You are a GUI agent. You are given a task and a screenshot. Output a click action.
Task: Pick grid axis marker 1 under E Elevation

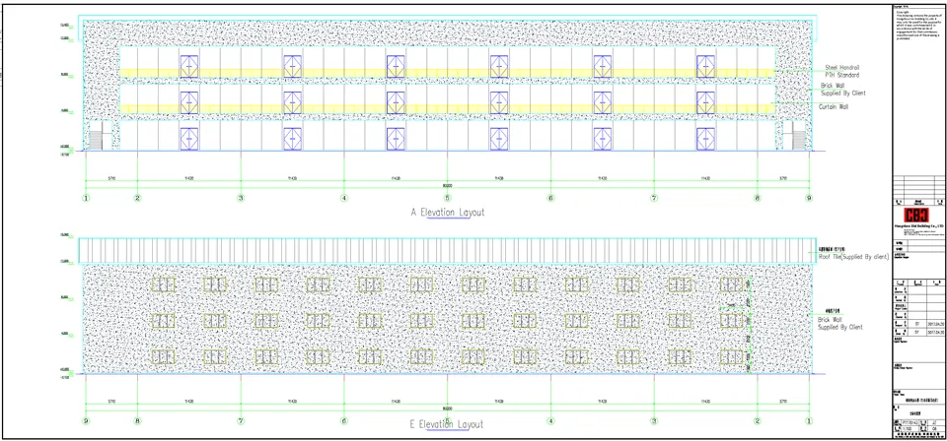[808, 420]
